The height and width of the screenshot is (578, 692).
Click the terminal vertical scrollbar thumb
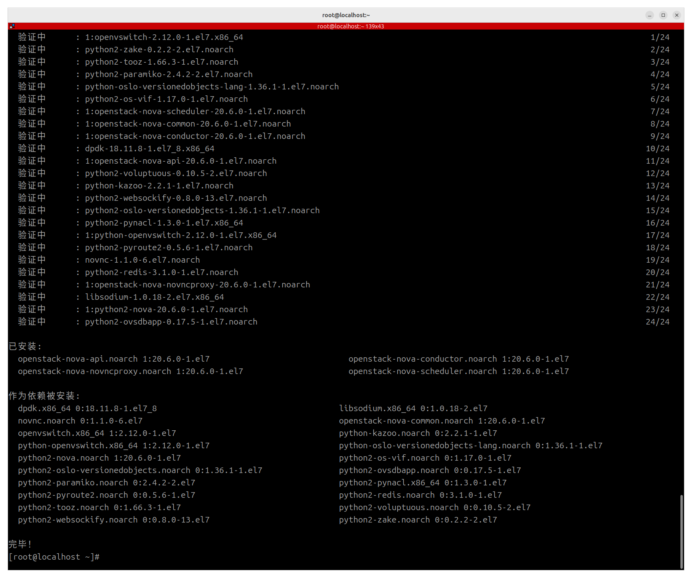click(682, 532)
